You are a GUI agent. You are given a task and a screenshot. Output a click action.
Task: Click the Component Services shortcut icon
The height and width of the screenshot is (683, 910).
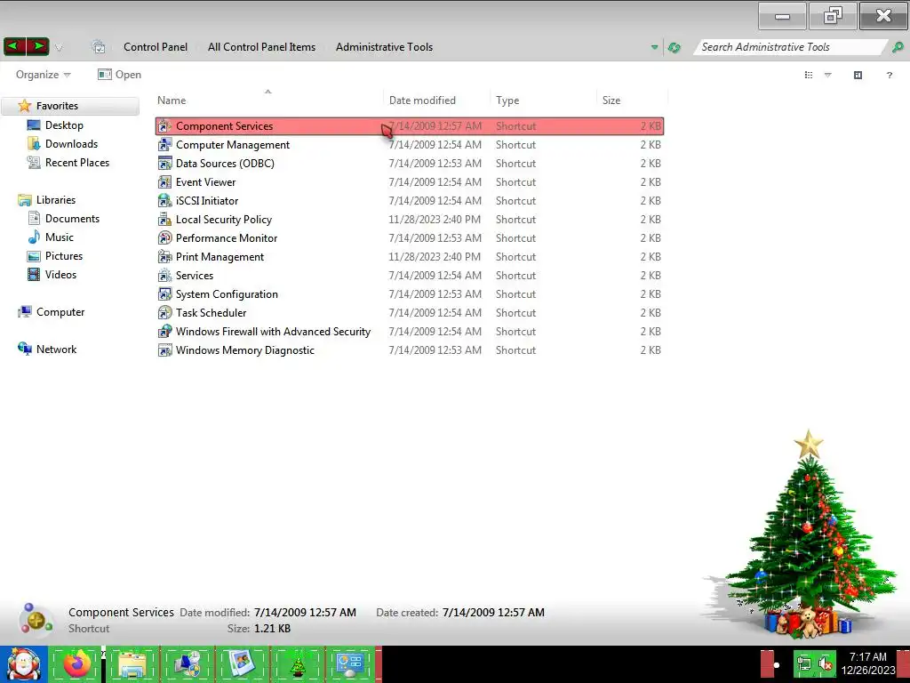click(164, 126)
